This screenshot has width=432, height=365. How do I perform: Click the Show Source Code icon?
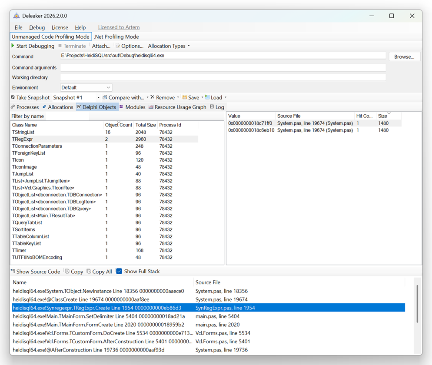tap(13, 271)
